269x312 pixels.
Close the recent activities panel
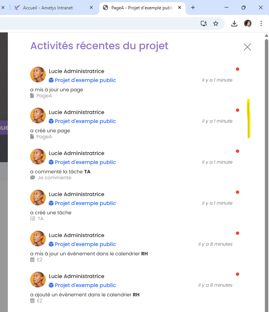coord(247,47)
